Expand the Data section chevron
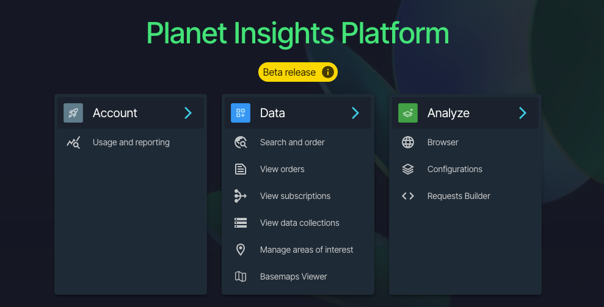Viewport: 604px width, 307px height. coord(355,113)
